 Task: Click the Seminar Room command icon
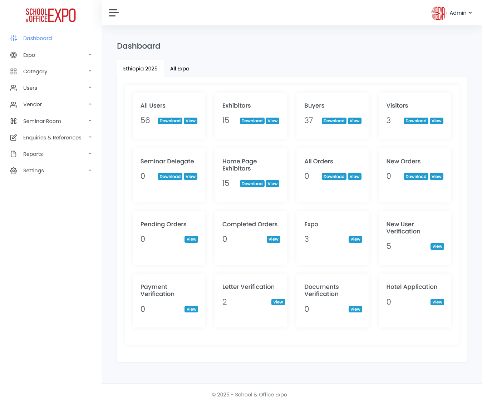[14, 121]
